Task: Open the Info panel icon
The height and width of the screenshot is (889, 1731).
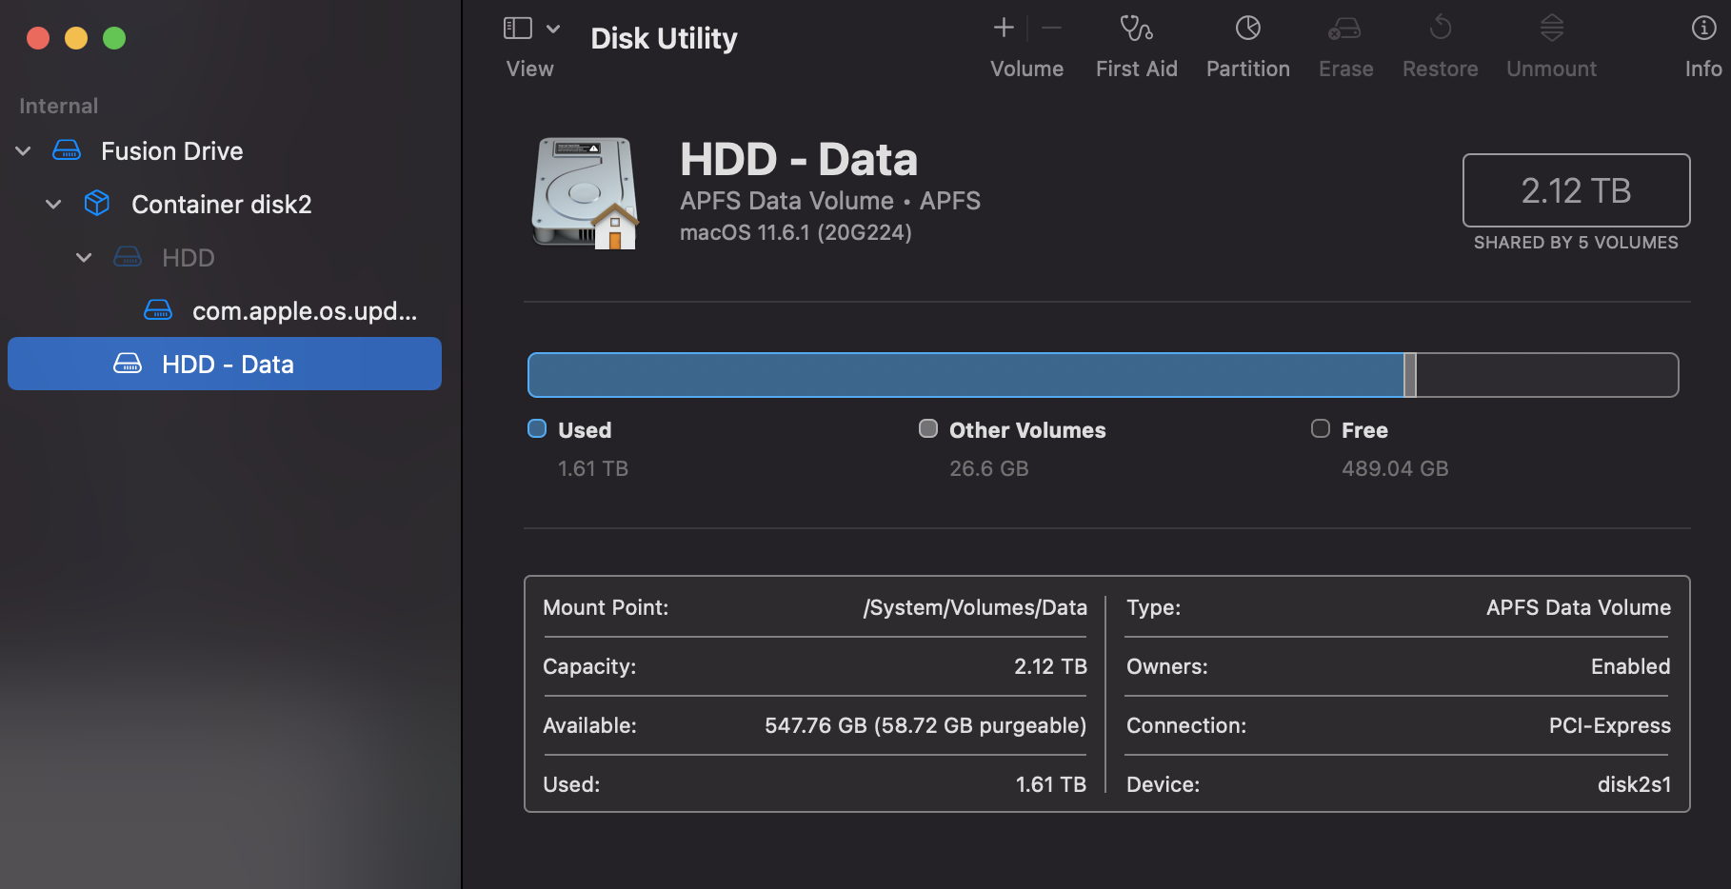Action: [1702, 29]
